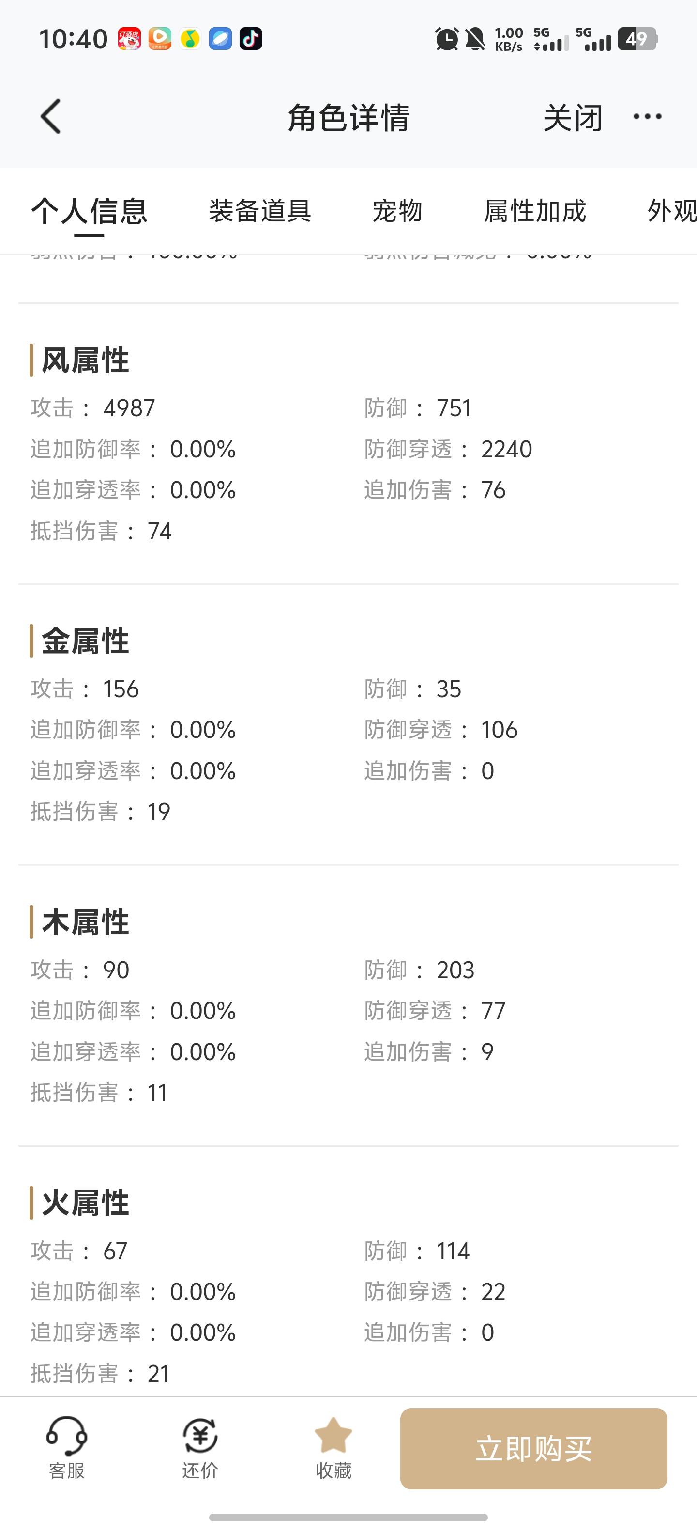Tap the 金属性 section header
Image resolution: width=697 pixels, height=1535 pixels.
(85, 641)
